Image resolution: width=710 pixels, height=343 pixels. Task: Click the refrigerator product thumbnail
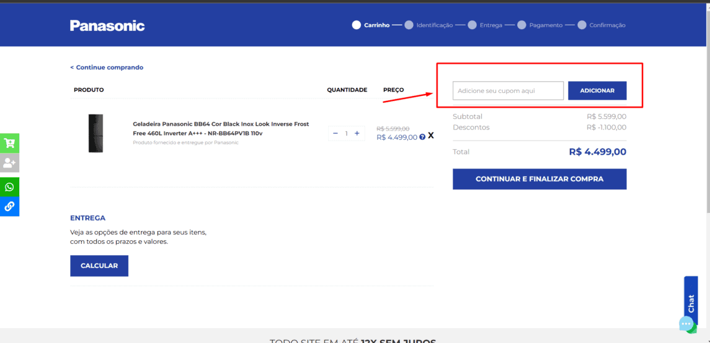point(95,133)
